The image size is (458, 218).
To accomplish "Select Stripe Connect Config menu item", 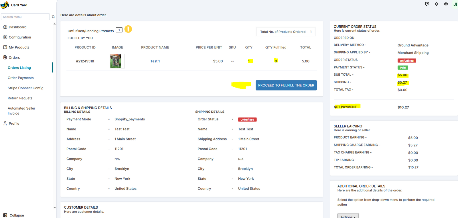I will (x=25, y=88).
